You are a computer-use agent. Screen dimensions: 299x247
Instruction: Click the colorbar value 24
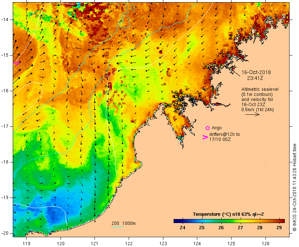182,227
